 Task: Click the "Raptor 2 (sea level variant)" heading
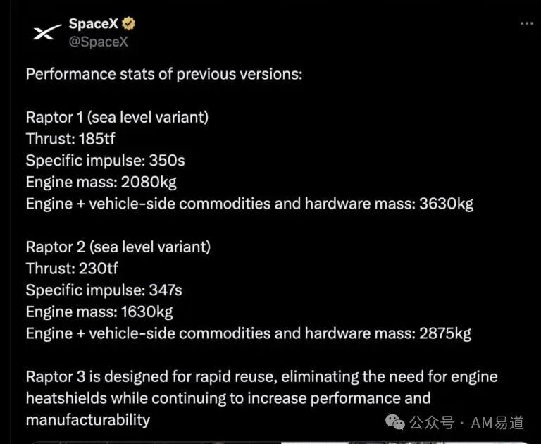pyautogui.click(x=118, y=247)
